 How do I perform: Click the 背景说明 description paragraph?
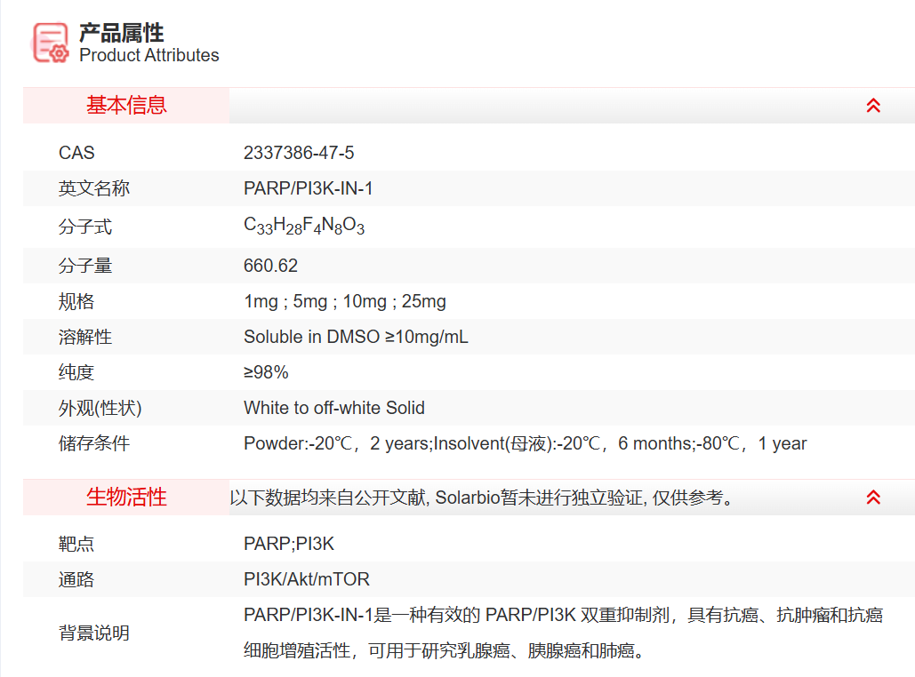[x=562, y=633]
